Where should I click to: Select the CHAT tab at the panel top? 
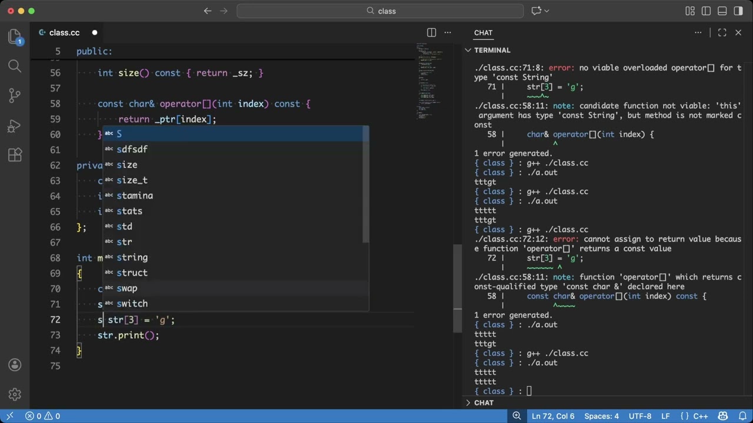[483, 33]
